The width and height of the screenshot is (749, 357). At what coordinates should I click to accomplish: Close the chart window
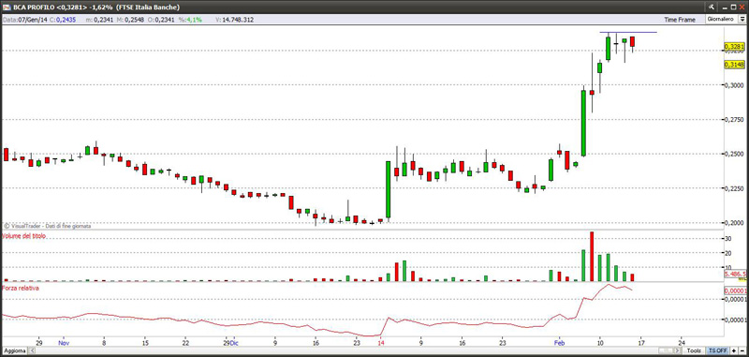coord(742,7)
